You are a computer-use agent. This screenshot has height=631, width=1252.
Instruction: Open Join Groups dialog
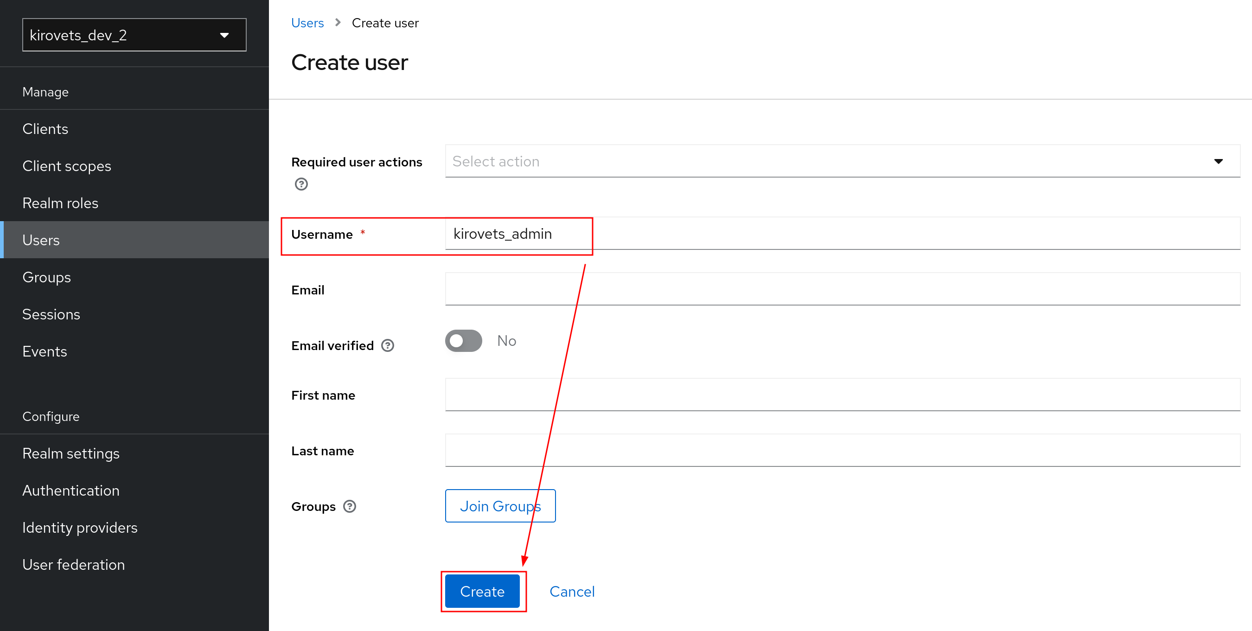[500, 505]
